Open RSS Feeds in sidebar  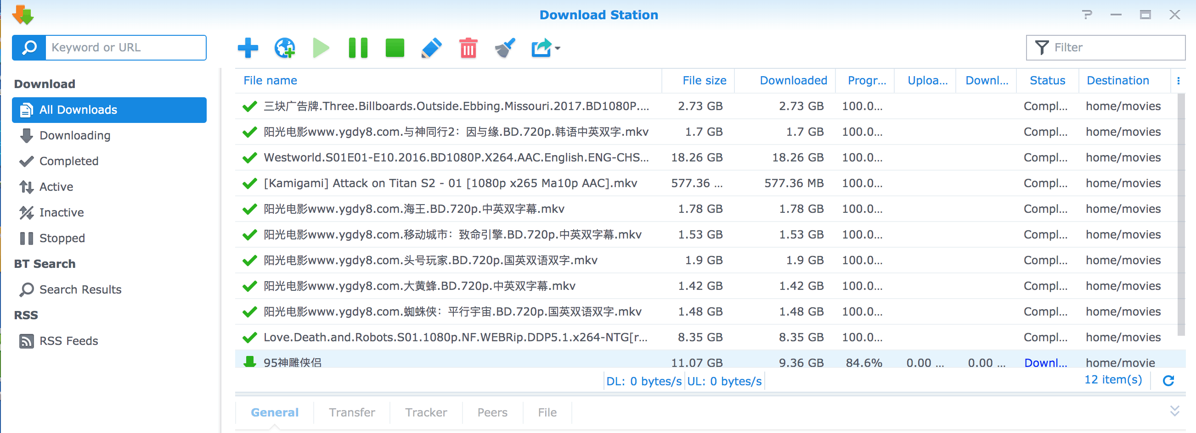click(109, 341)
